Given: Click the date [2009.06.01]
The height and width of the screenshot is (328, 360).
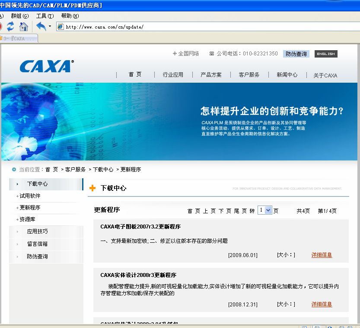Looking at the screenshot, I should pyautogui.click(x=243, y=255).
